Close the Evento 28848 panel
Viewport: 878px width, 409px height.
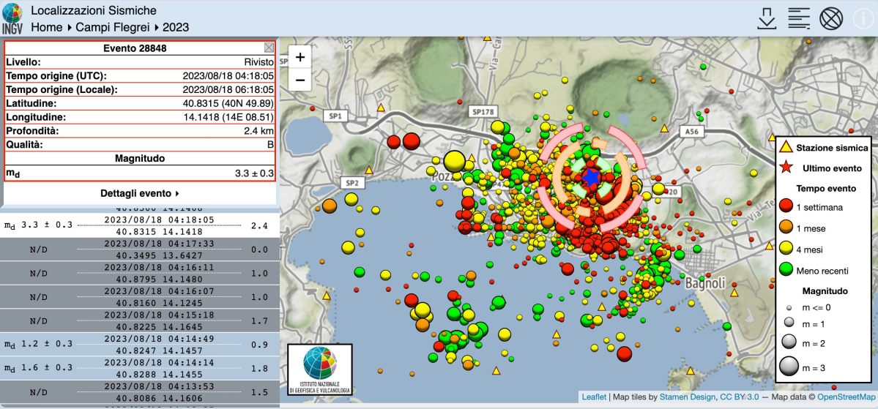269,48
